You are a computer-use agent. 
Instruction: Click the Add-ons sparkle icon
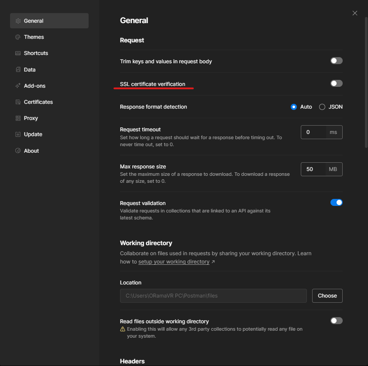(x=18, y=86)
